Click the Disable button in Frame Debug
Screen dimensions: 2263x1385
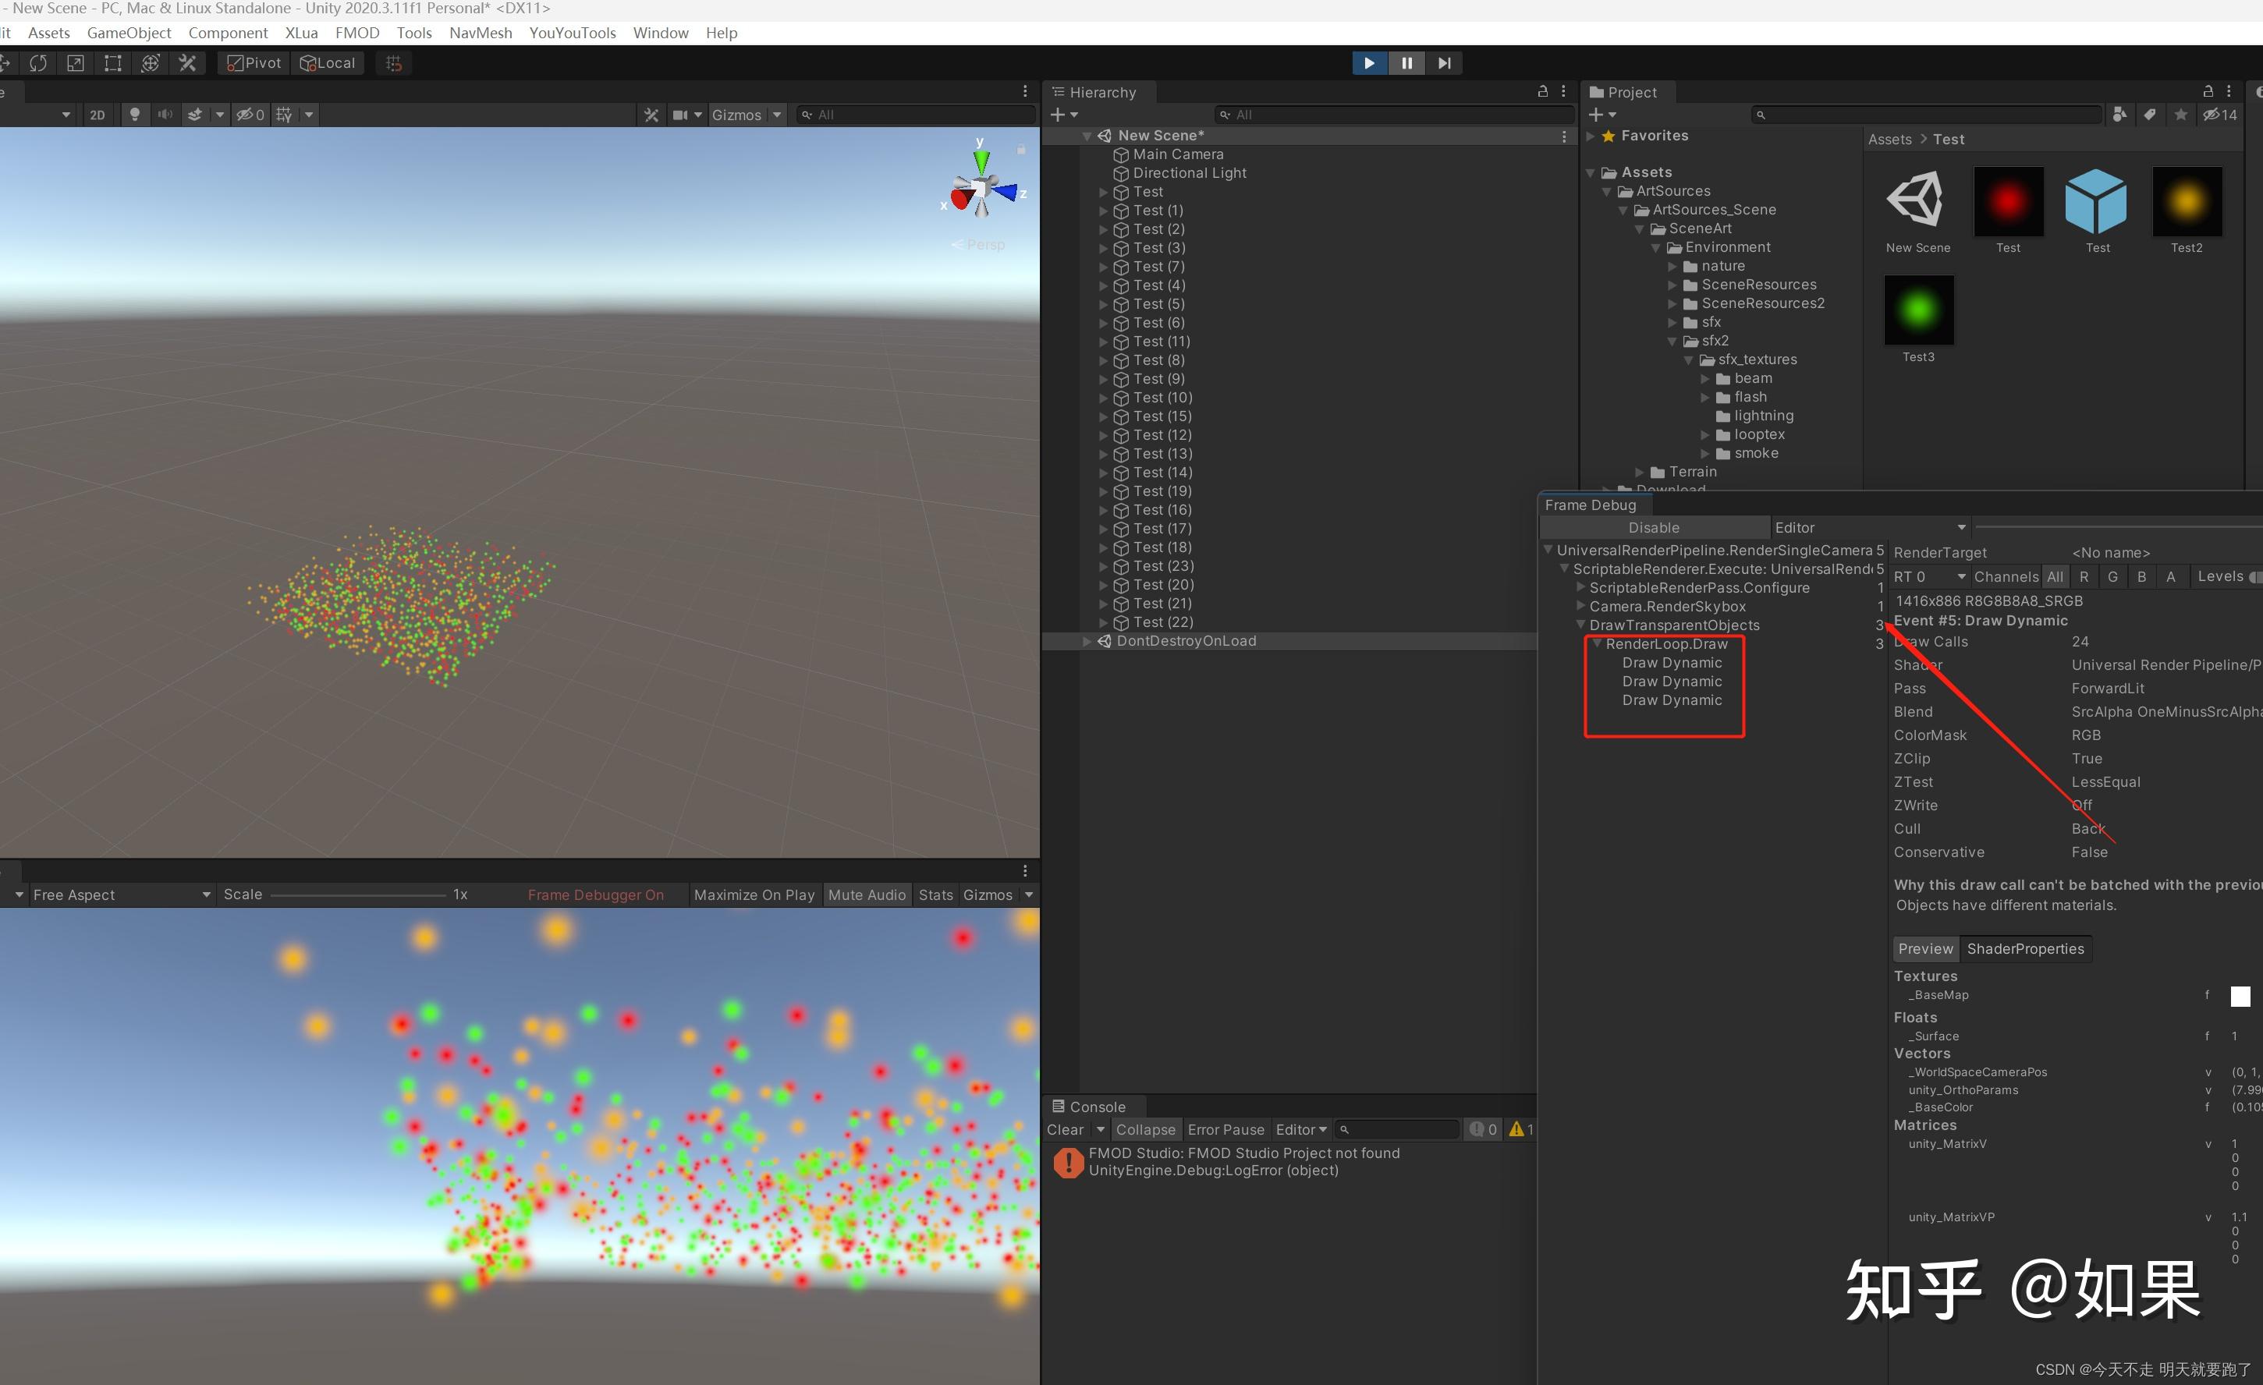click(1654, 527)
